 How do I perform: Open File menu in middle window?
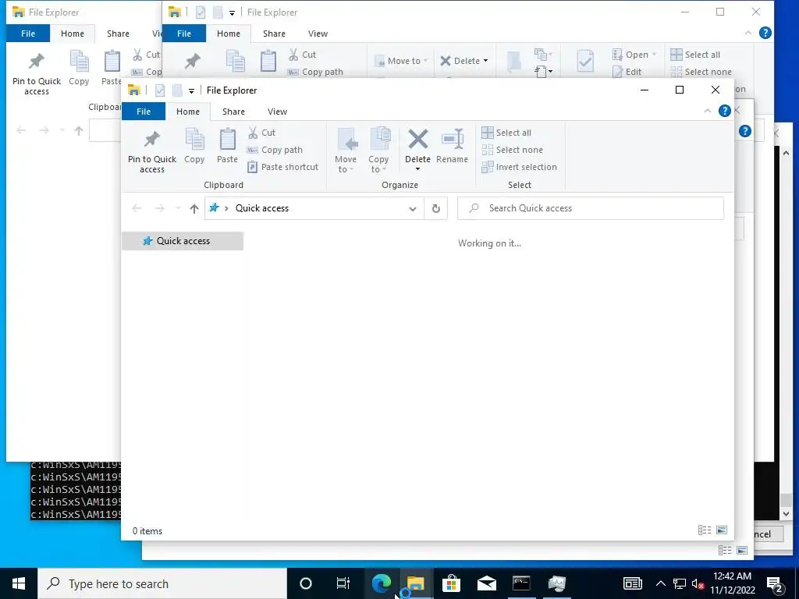[184, 34]
